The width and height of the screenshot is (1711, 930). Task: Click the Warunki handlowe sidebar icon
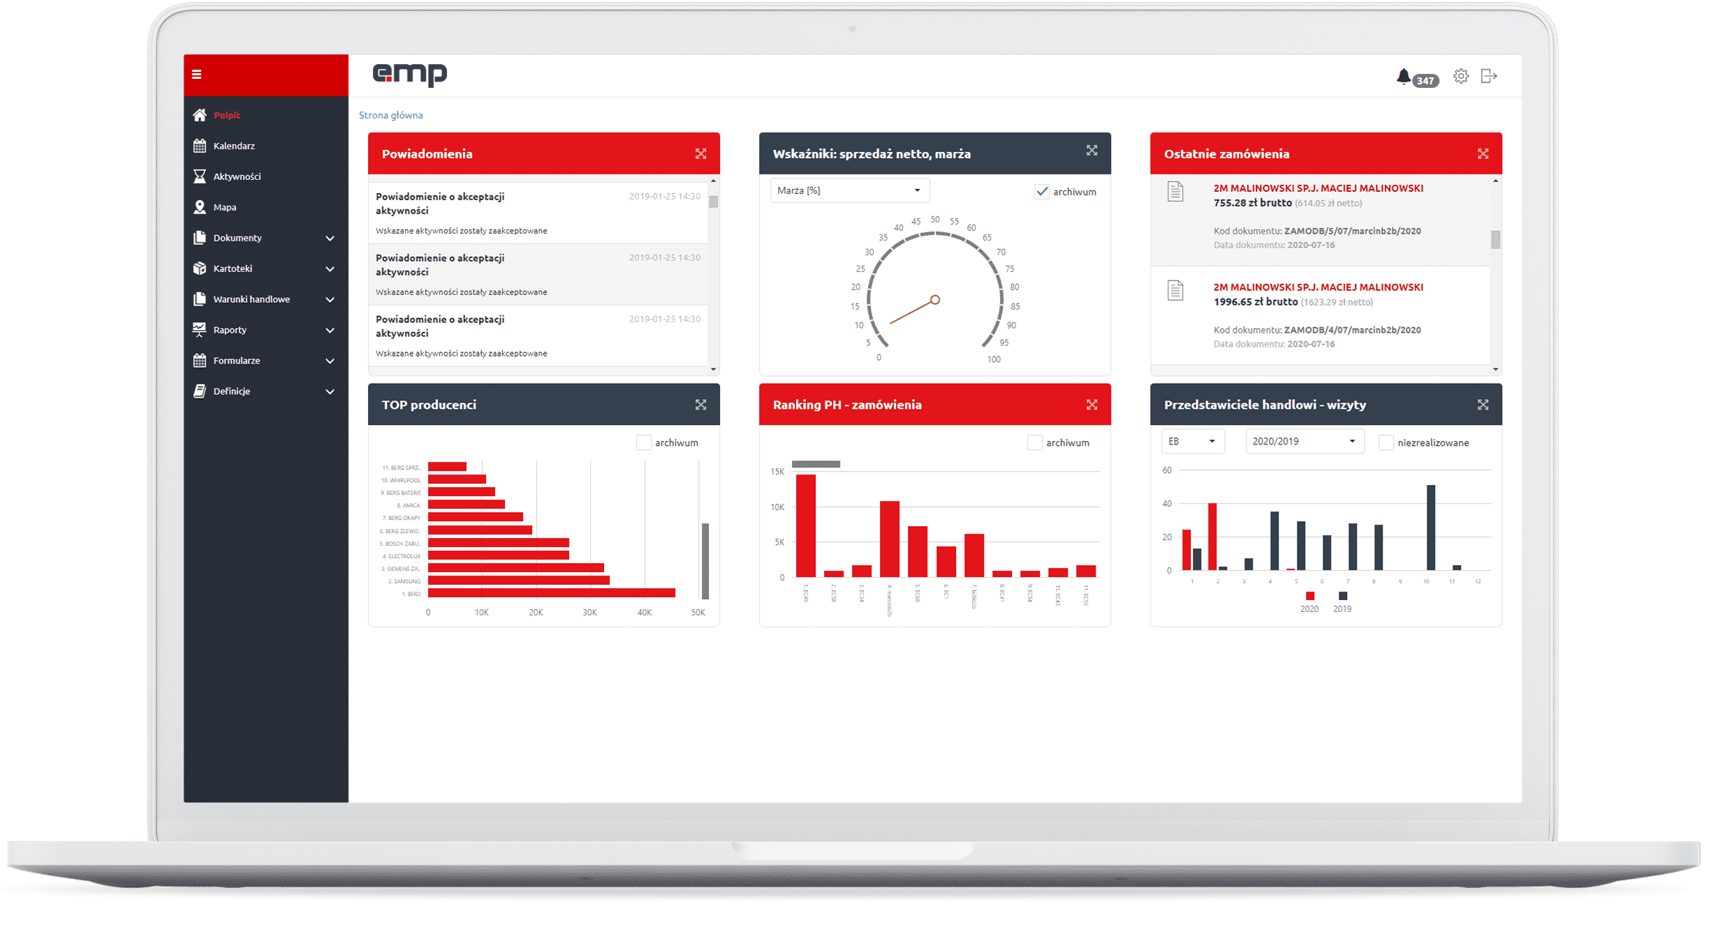coord(200,299)
